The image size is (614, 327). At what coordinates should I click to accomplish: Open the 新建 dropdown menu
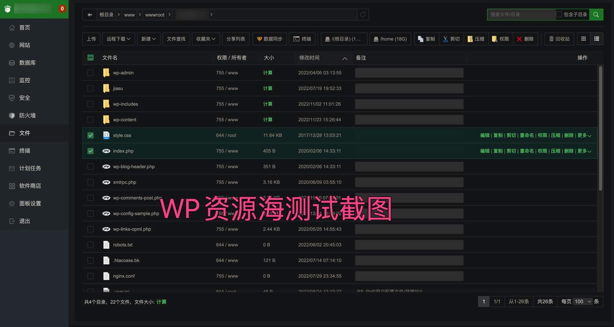148,39
